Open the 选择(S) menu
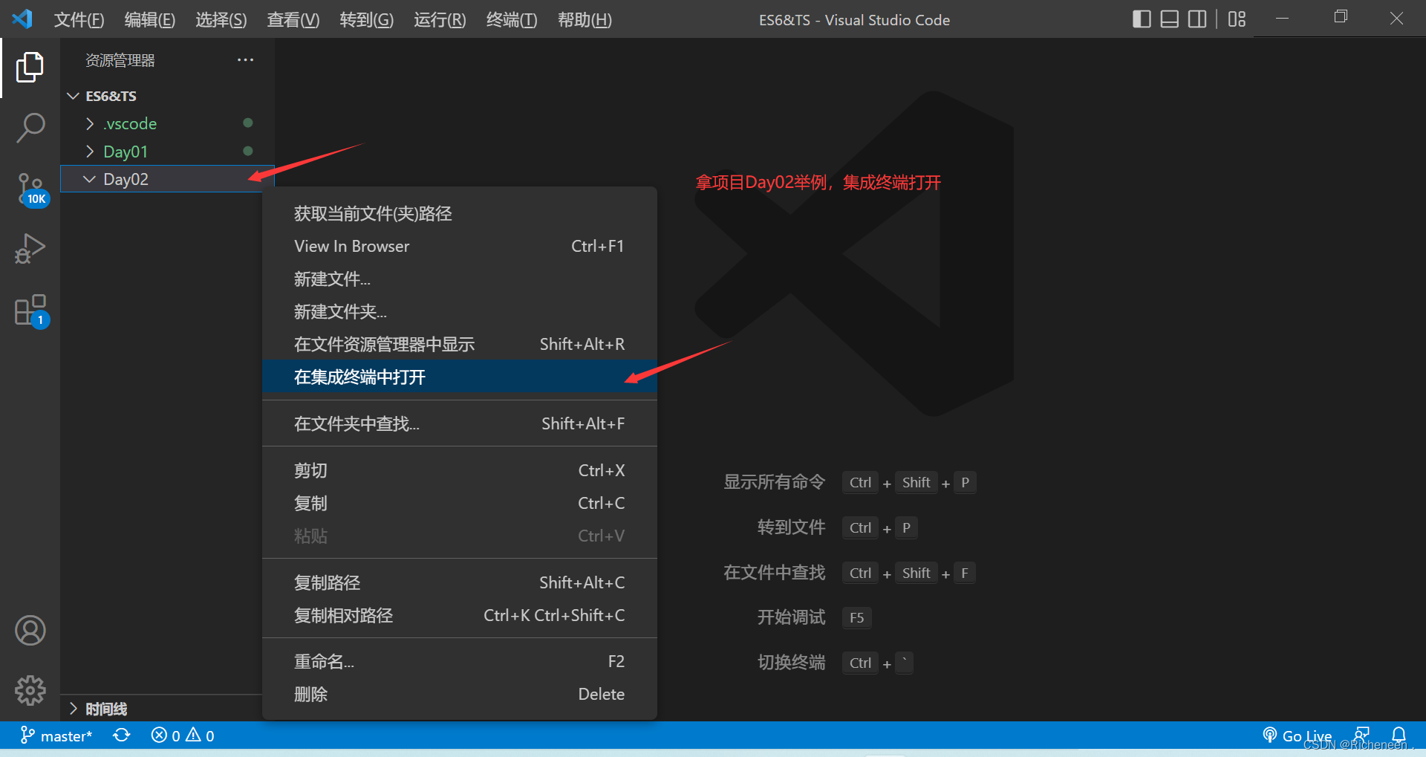Viewport: 1426px width, 757px height. point(221,19)
